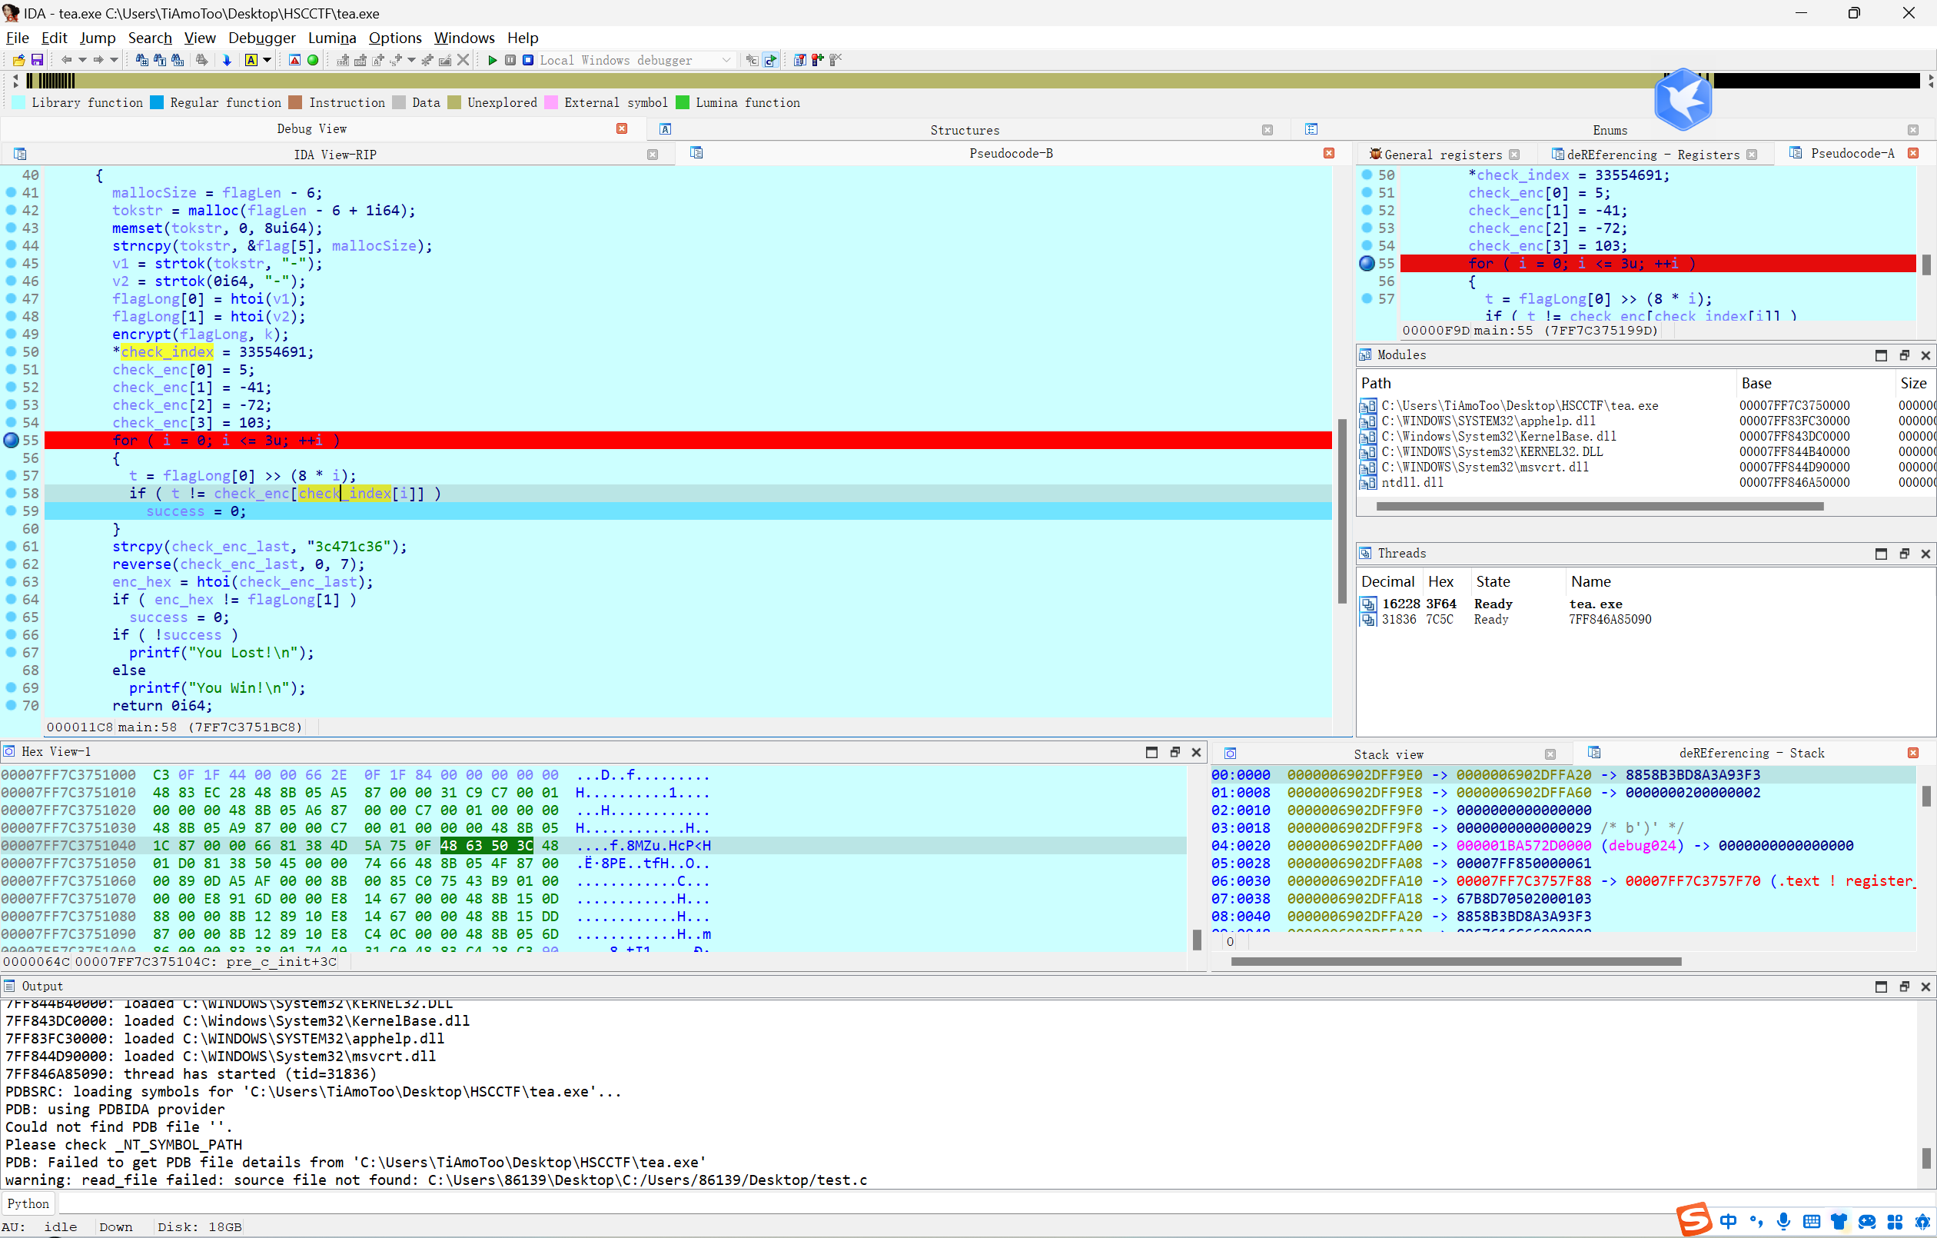Toggle breakpoint on line 41 in Pseudocode-B
This screenshot has height=1238, width=1937.
pos(12,193)
